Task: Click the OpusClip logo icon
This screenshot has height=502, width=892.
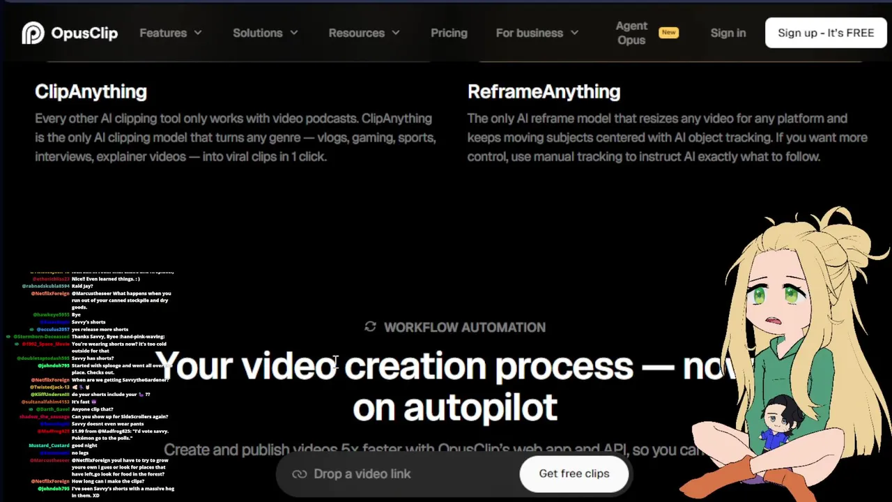Action: 33,33
